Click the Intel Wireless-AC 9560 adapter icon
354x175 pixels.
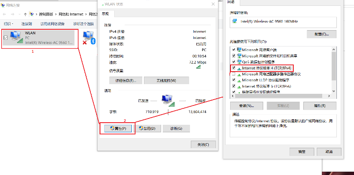[235, 21]
